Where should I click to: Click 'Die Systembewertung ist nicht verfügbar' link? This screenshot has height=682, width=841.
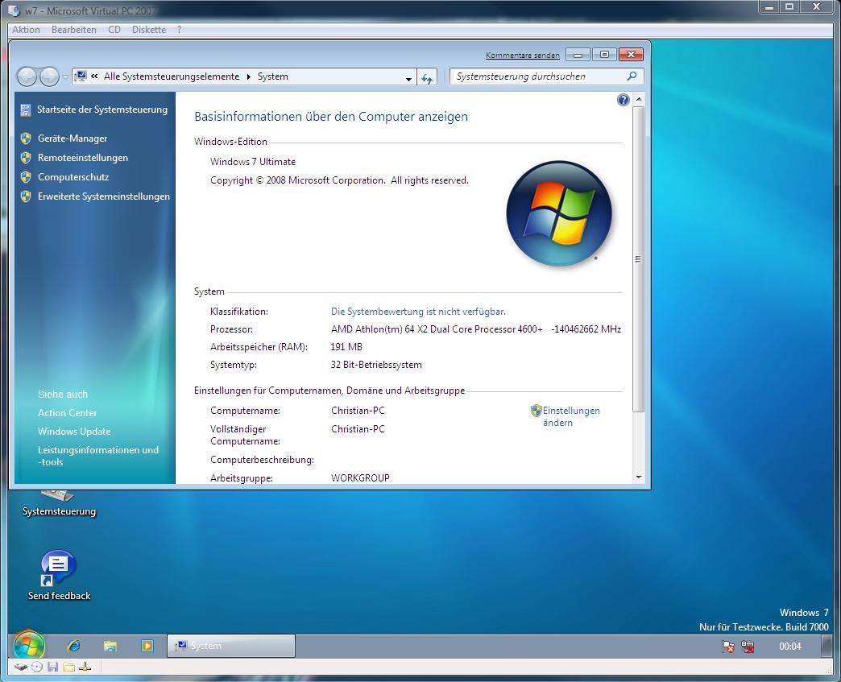tap(418, 312)
